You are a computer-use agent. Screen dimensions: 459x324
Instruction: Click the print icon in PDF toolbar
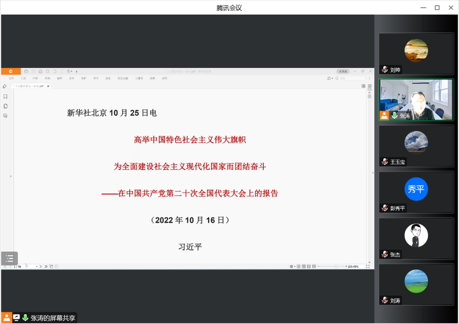(x=40, y=71)
